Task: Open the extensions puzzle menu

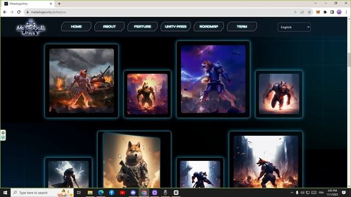Action: (x=325, y=12)
